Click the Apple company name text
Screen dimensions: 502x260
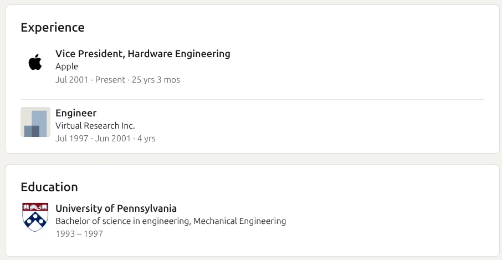[66, 67]
